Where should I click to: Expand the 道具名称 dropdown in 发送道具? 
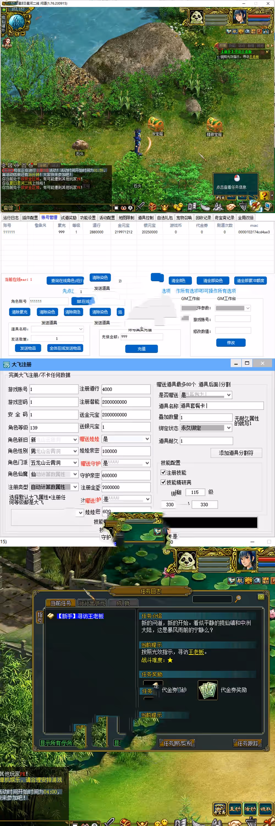(81, 329)
